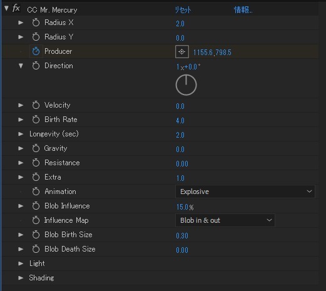326x291 pixels.
Task: Select the Light group label
Action: click(37, 263)
